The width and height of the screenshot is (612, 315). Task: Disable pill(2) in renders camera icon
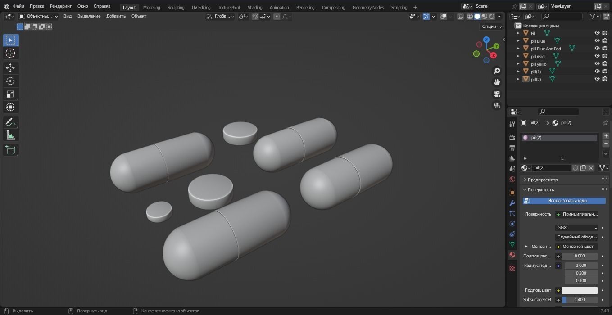click(605, 79)
